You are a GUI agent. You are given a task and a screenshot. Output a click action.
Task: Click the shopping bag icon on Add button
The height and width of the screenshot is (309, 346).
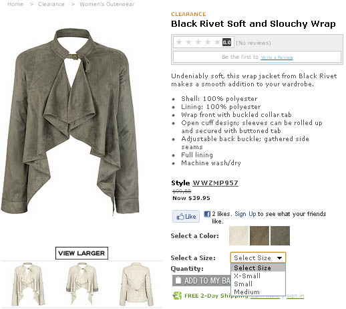(178, 280)
